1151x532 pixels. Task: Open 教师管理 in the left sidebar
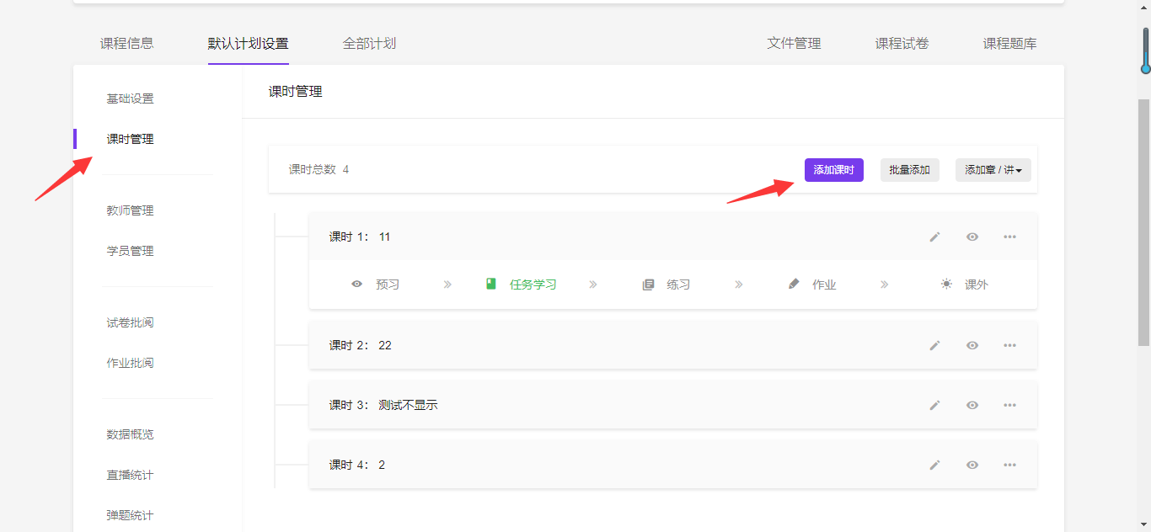point(130,211)
